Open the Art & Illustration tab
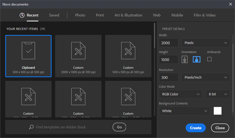 coord(129,15)
